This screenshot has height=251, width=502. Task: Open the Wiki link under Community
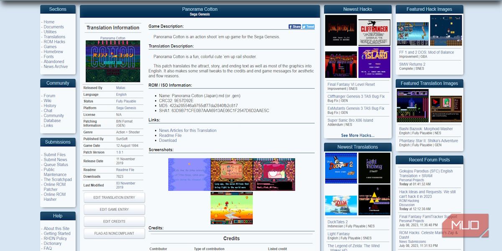tap(47, 101)
